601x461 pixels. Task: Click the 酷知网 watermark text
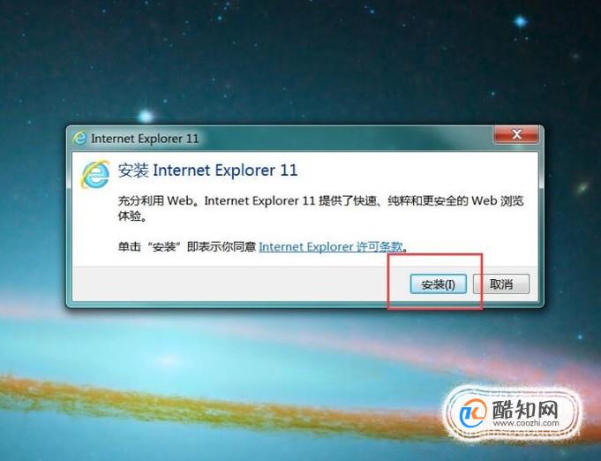pyautogui.click(x=525, y=409)
